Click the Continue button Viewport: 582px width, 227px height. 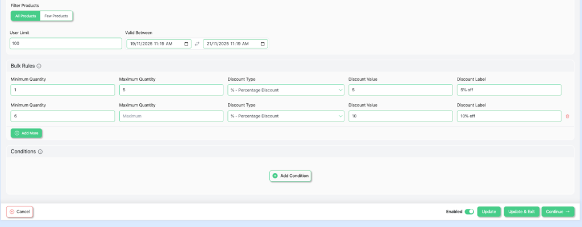tap(558, 212)
